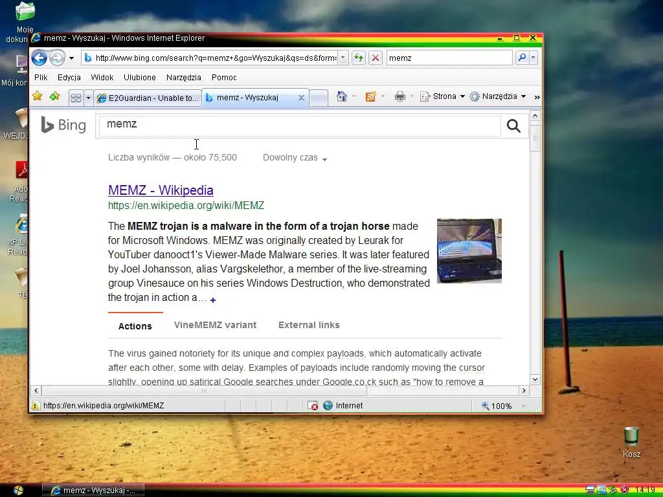
Task: Click Add to Favorites star-plus icon
Action: pyautogui.click(x=54, y=96)
